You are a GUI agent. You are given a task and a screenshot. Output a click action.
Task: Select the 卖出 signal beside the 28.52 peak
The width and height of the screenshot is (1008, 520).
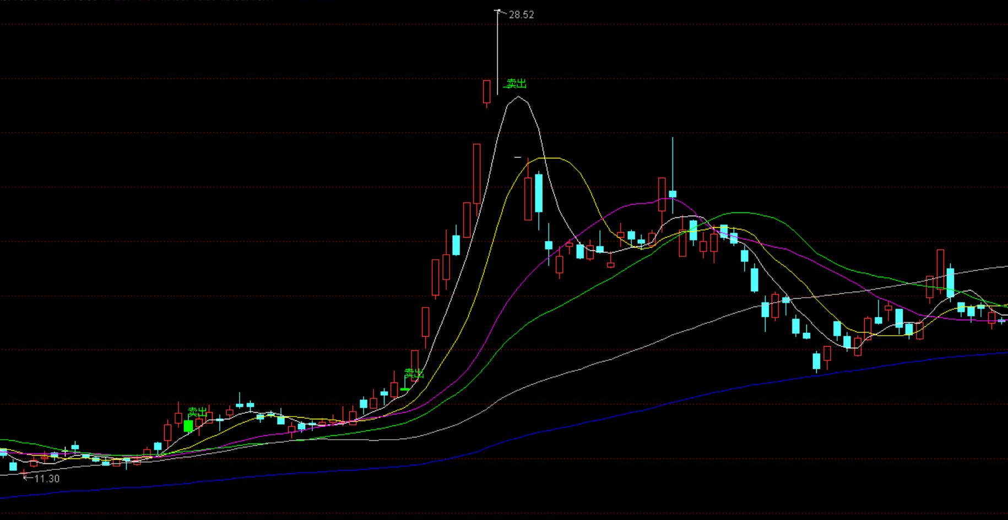pyautogui.click(x=516, y=84)
